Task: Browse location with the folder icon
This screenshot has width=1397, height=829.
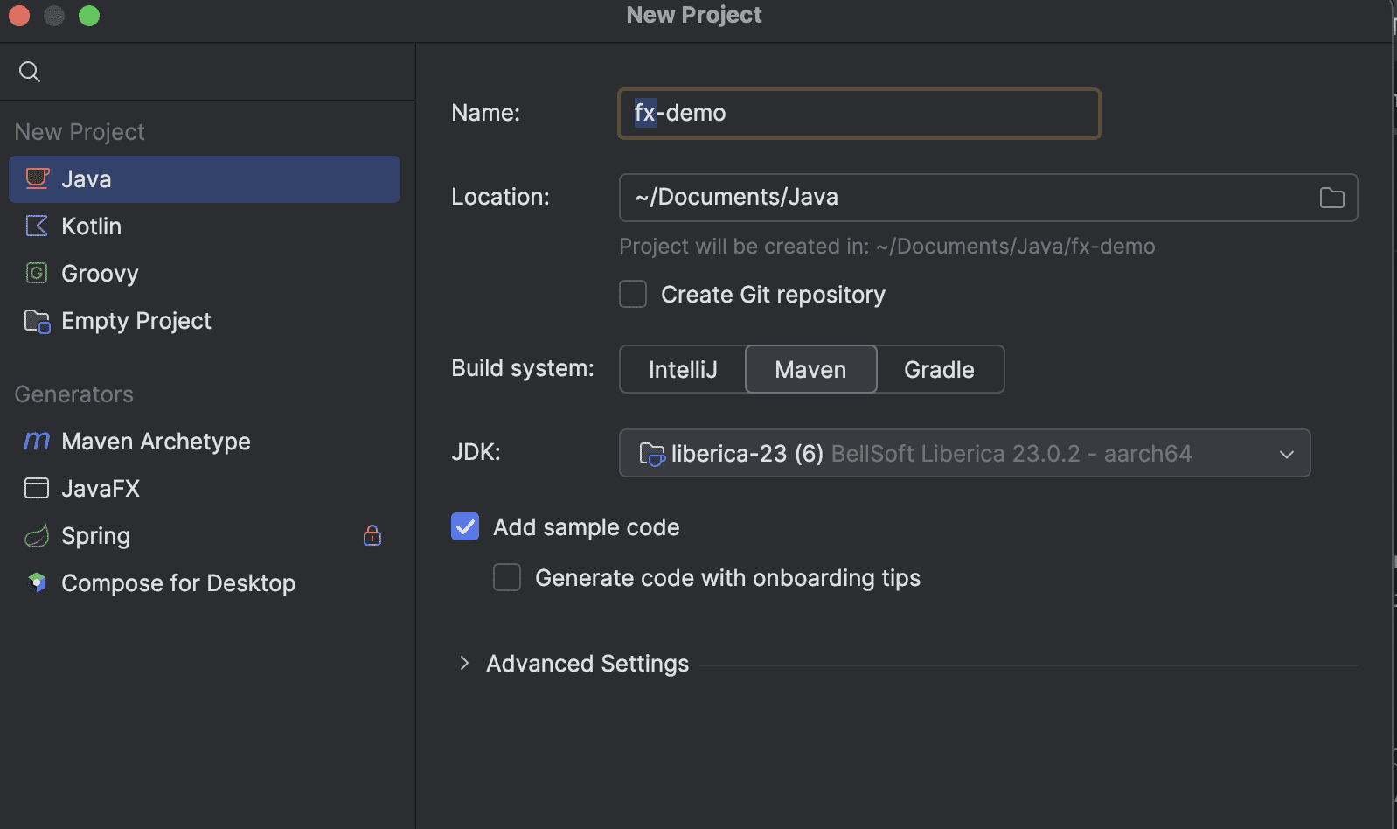Action: (x=1332, y=198)
